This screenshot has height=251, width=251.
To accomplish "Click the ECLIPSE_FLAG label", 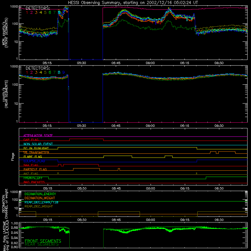I will [34, 161].
